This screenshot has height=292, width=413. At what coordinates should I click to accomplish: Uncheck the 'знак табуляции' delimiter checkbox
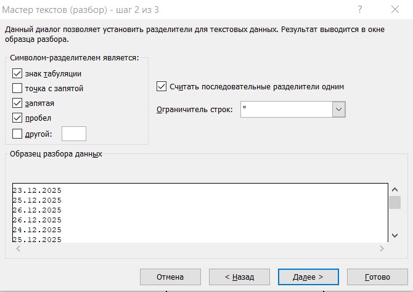click(17, 73)
